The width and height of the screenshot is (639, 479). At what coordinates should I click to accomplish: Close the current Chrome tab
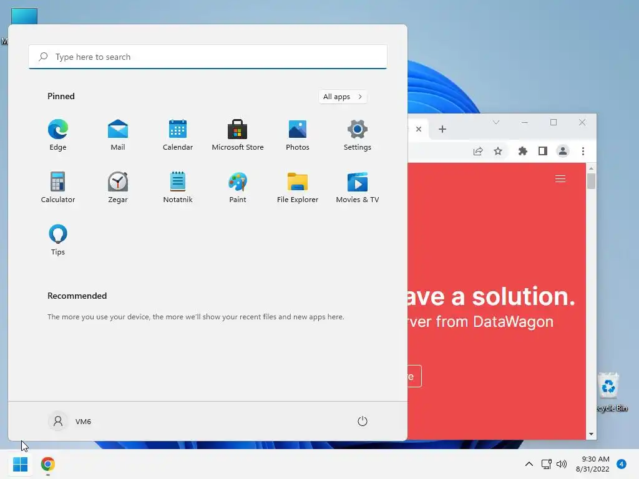419,129
